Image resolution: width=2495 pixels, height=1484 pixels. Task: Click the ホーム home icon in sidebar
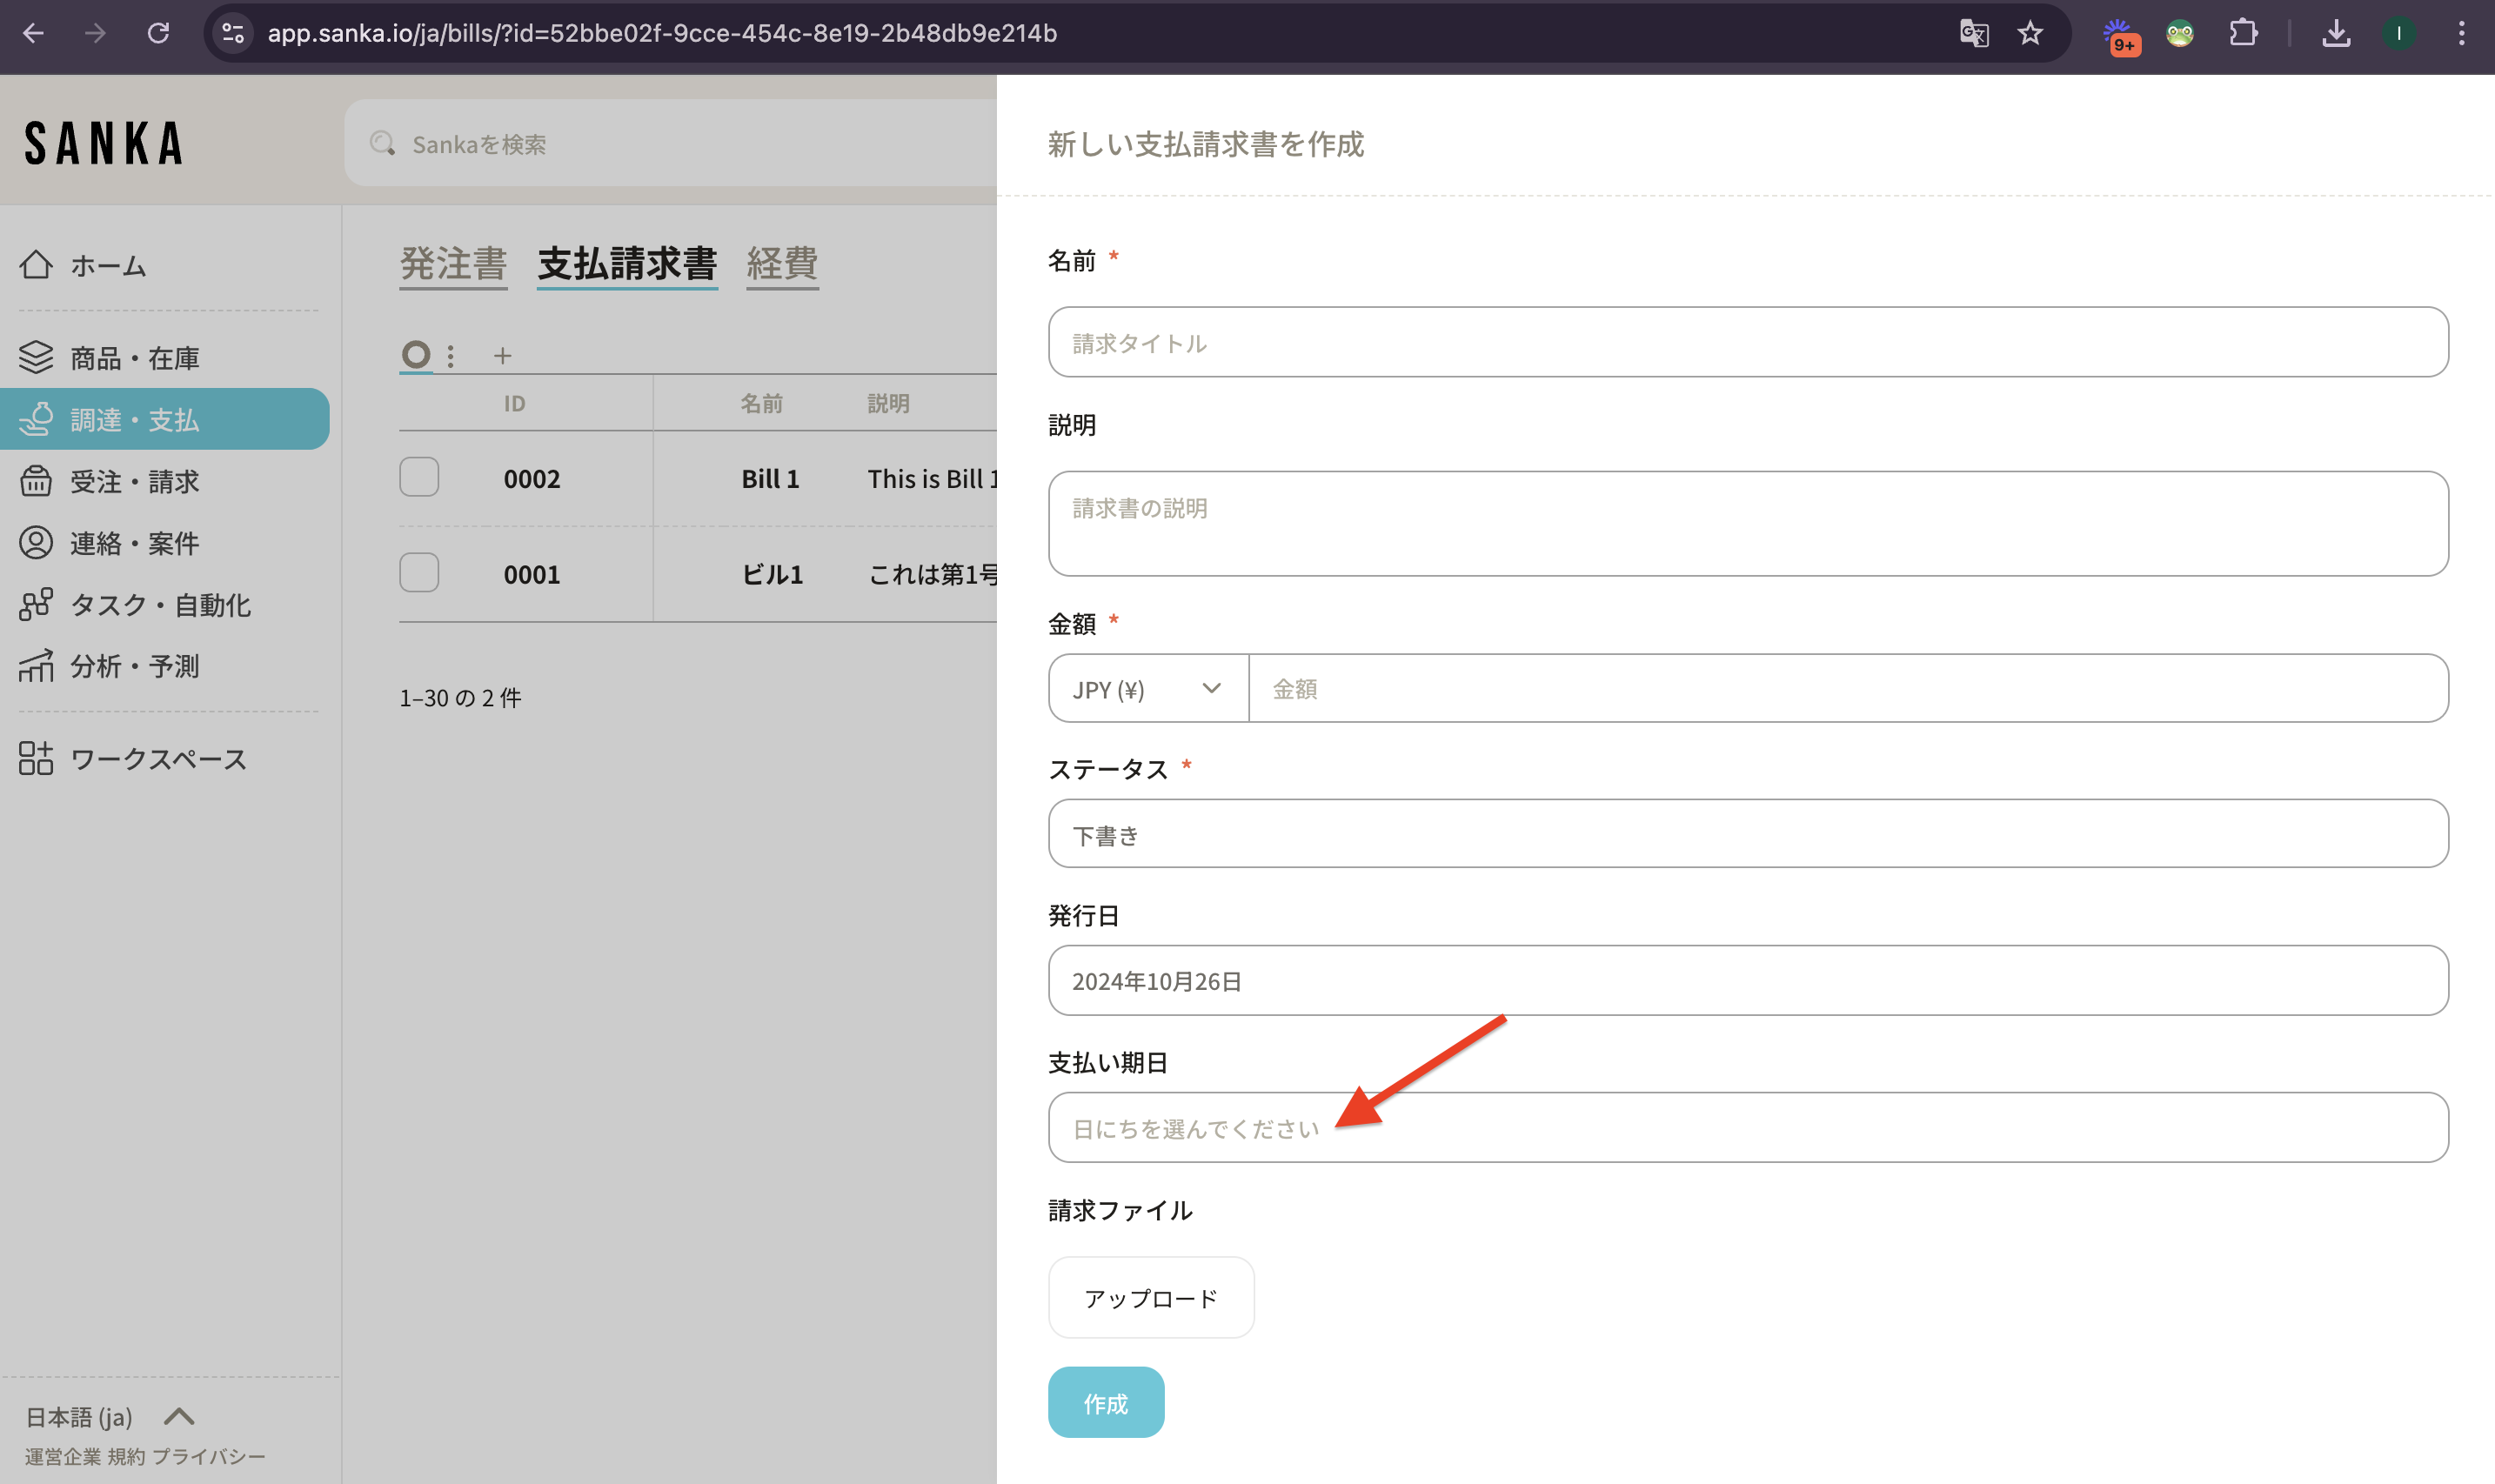pyautogui.click(x=36, y=265)
